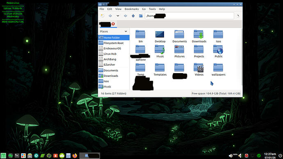Select the Music folder in file view
Image resolution: width=283 pixels, height=159 pixels.
pos(160,49)
